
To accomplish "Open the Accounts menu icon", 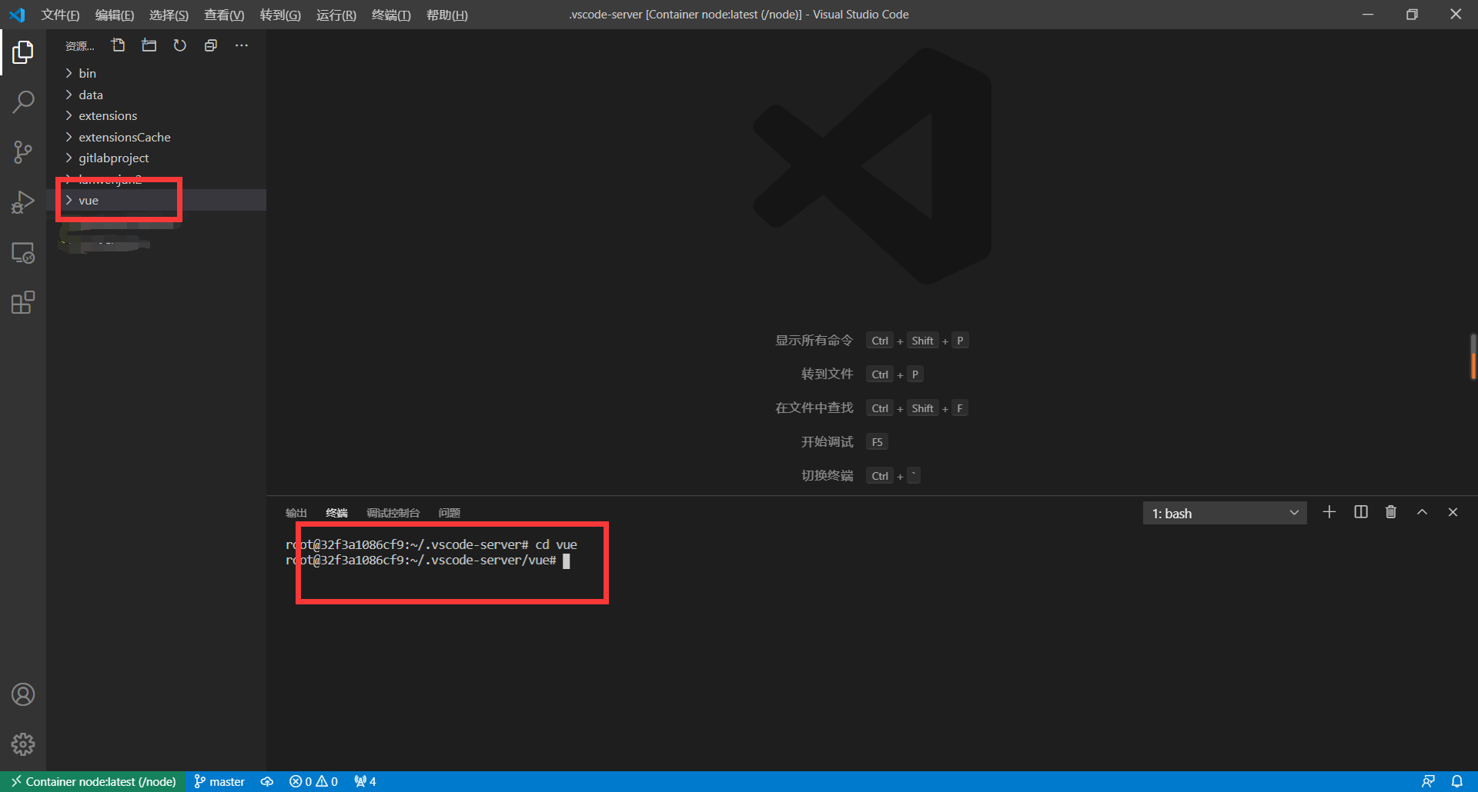I will 23,694.
